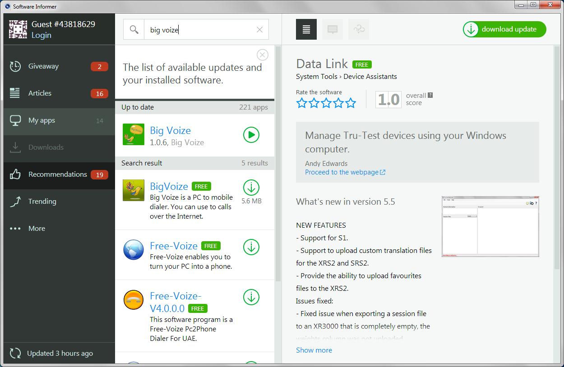Download BigVoize using its download icon
Image resolution: width=564 pixels, height=367 pixels.
251,187
